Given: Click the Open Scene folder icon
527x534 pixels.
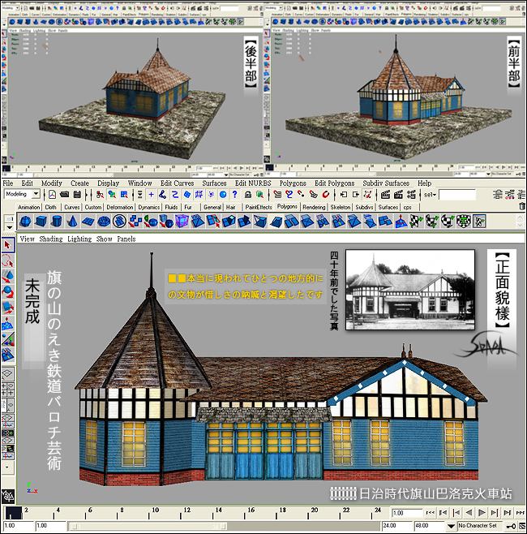Looking at the screenshot, I should (64, 195).
